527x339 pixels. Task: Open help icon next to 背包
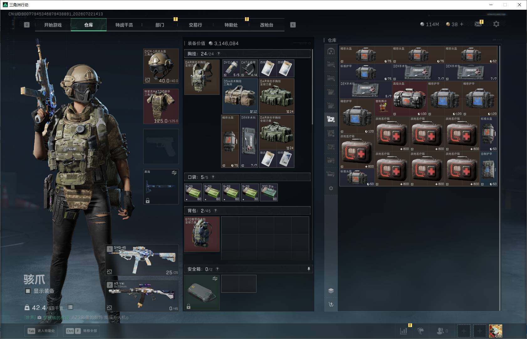[x=216, y=211]
